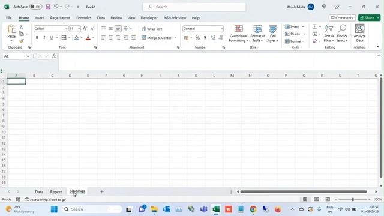Click the Save icon in title bar
This screenshot has width=384, height=216.
(48, 7)
